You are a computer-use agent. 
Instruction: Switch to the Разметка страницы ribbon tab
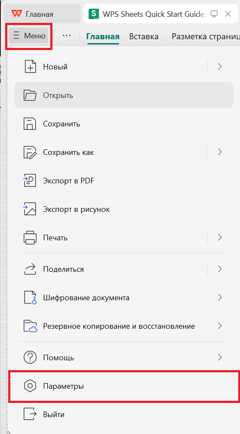click(x=206, y=37)
